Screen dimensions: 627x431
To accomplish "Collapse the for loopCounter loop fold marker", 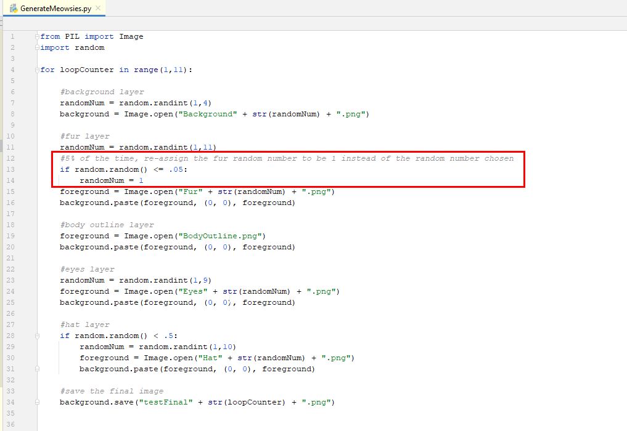I will (37, 70).
